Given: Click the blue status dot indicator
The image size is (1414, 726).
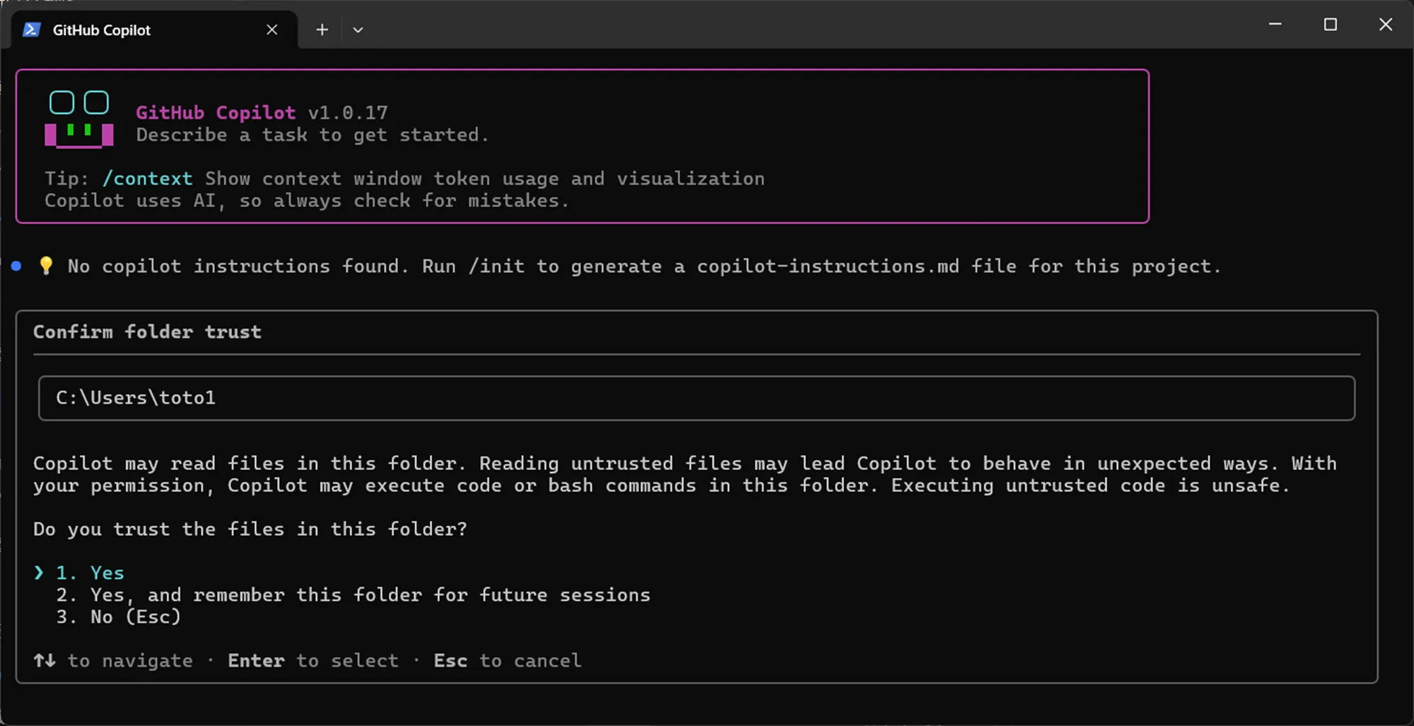Looking at the screenshot, I should [x=16, y=267].
